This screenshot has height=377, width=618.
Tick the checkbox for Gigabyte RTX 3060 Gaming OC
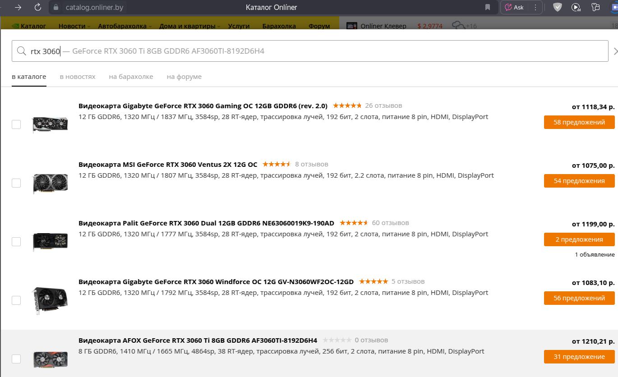point(16,124)
